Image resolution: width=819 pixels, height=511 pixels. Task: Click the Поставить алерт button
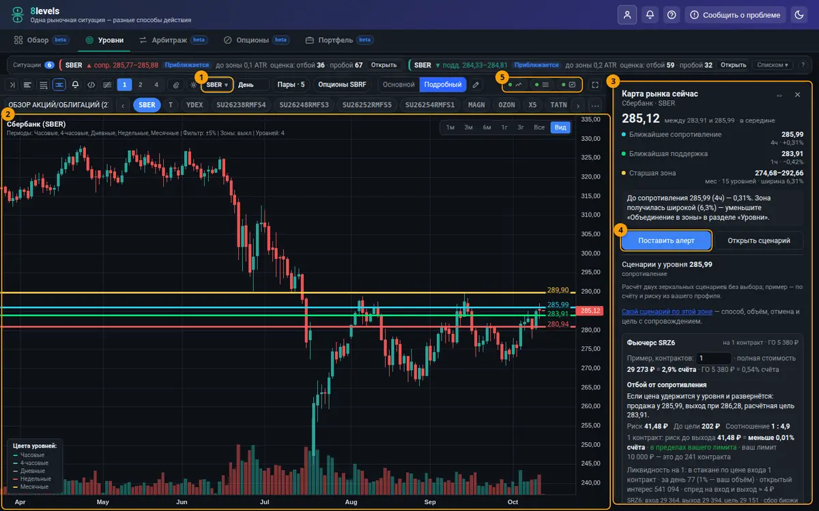pos(666,241)
